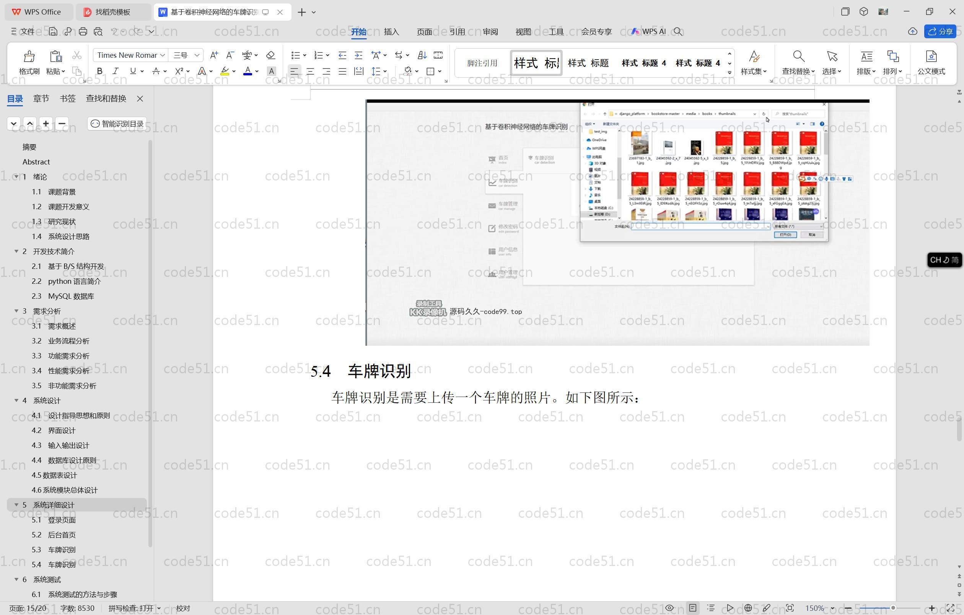The width and height of the screenshot is (964, 615).
Task: Switch to 章节 navigation tab
Action: 41,98
